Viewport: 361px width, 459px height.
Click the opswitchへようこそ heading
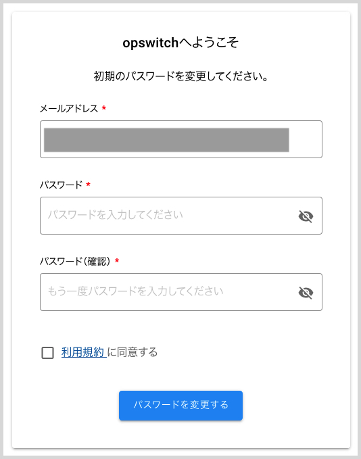tap(180, 43)
